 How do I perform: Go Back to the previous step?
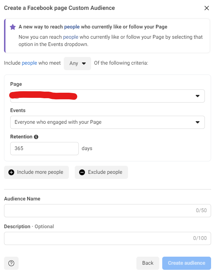[148, 263]
